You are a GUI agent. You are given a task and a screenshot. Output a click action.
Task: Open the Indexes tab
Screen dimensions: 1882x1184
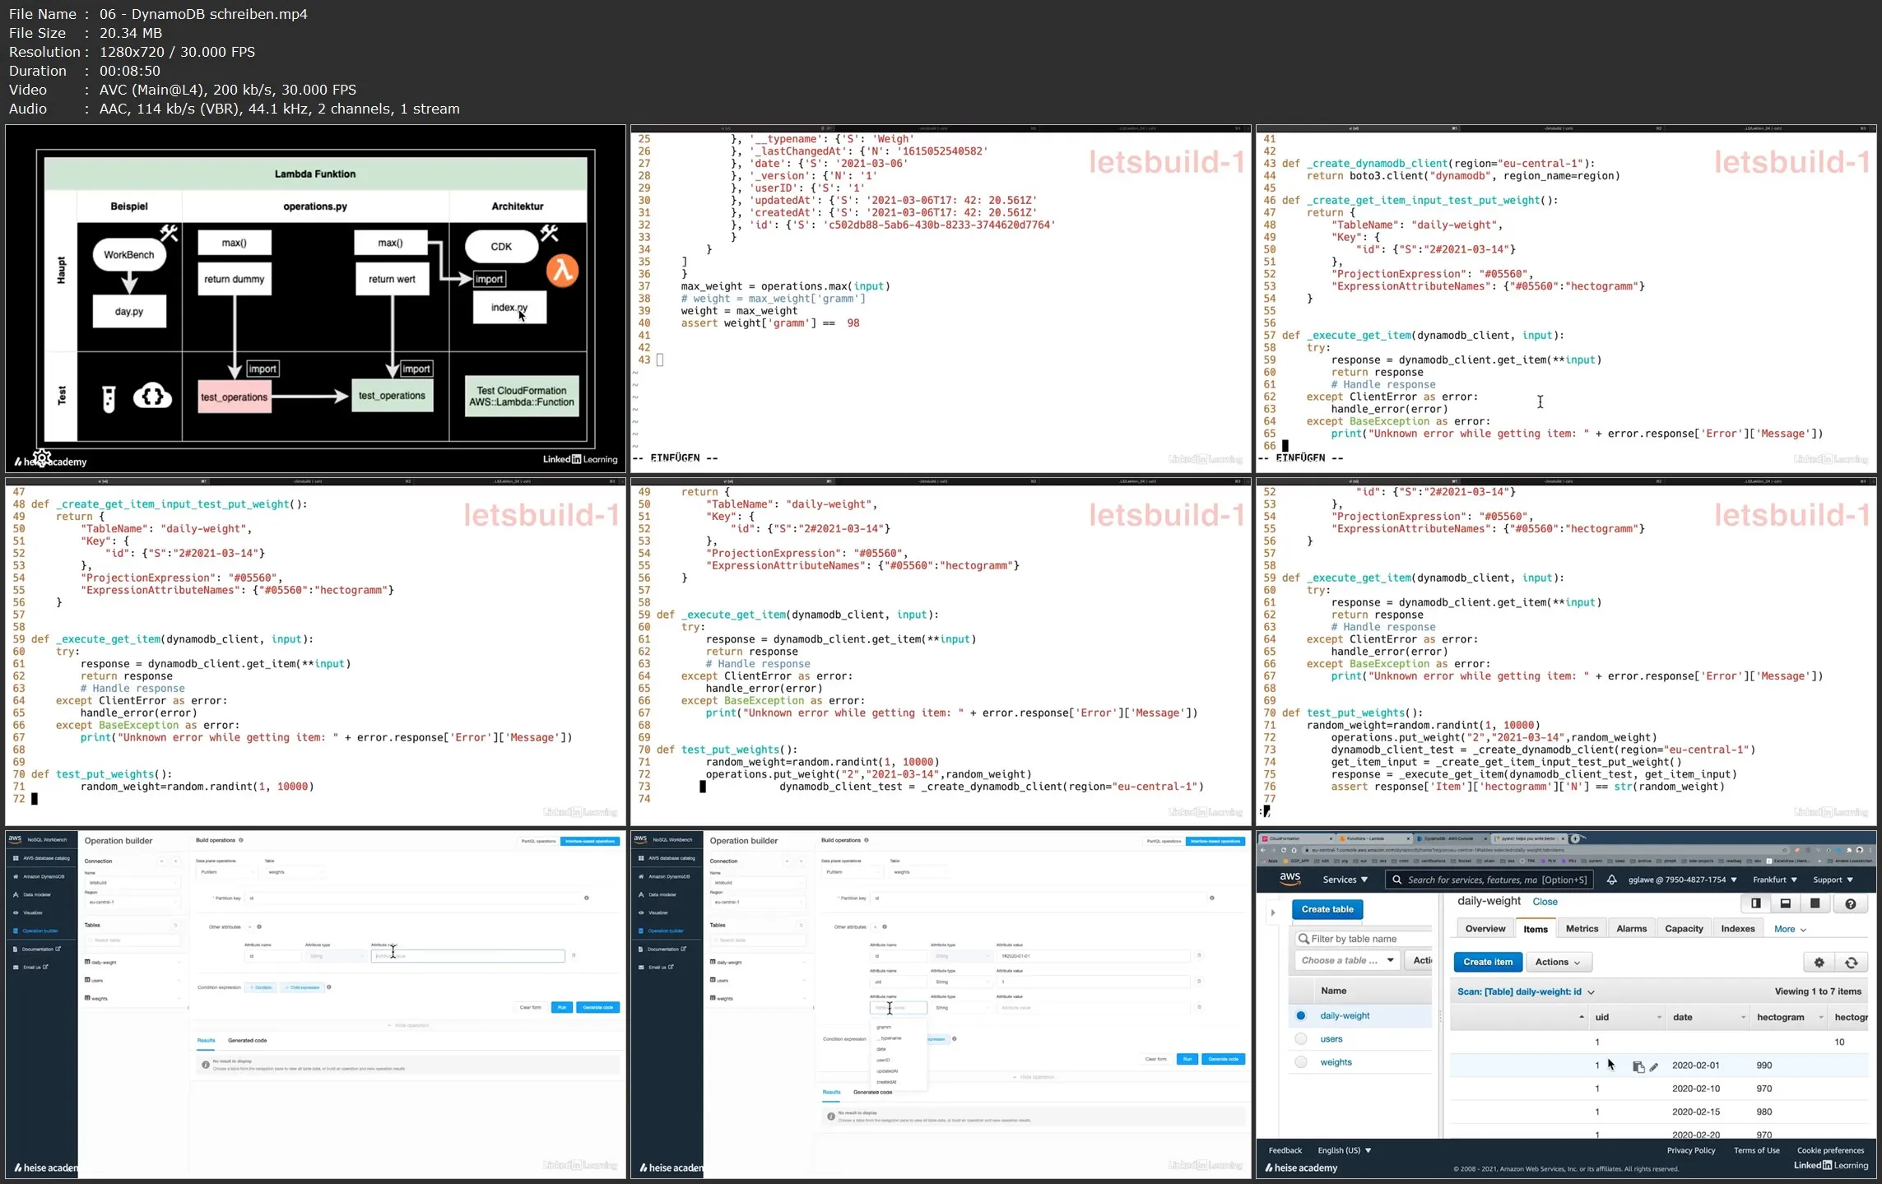point(1737,929)
